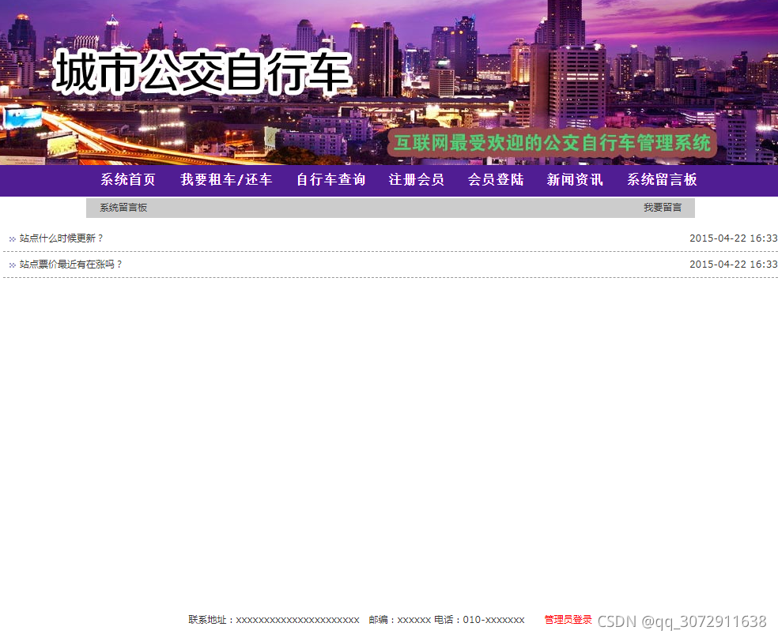
Task: Open the 注册会员 registration page
Action: click(x=415, y=180)
